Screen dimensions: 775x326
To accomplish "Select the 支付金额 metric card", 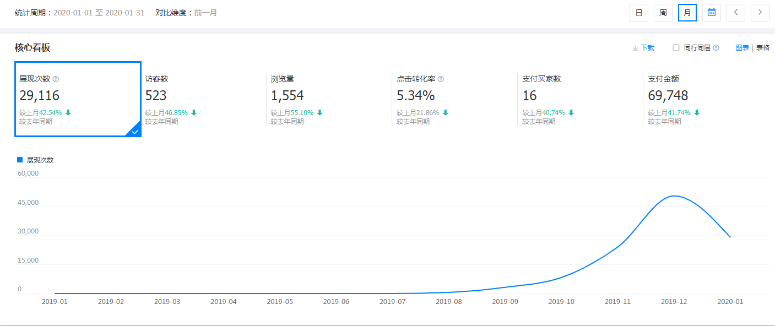I will click(x=705, y=99).
